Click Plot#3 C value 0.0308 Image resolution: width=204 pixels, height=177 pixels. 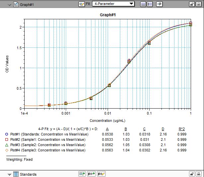[x=145, y=145]
